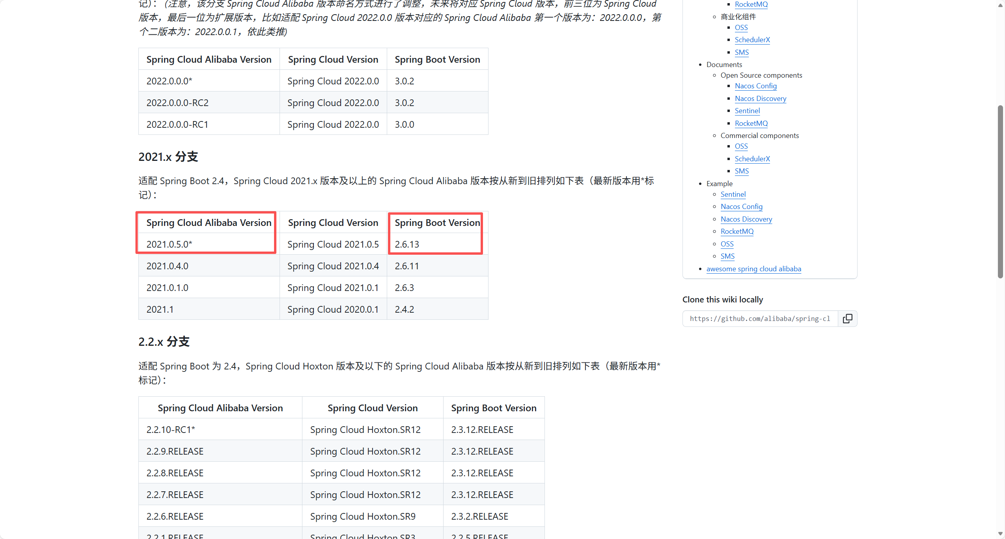This screenshot has width=1005, height=539.
Task: Open SchedulerX under Commercial components
Action: [752, 159]
